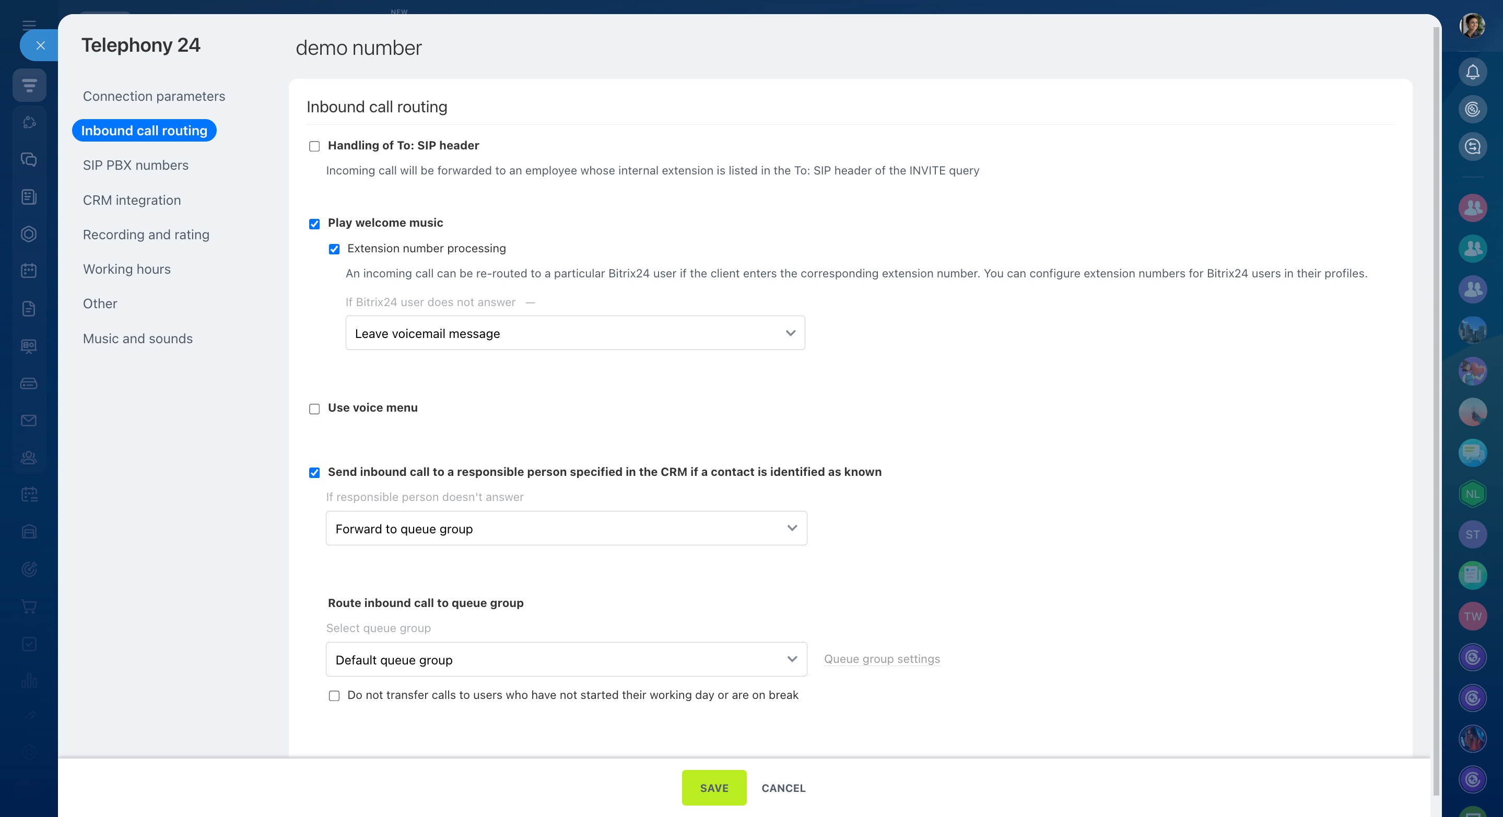Open the shopping cart icon in sidebar
The image size is (1503, 817).
point(29,606)
